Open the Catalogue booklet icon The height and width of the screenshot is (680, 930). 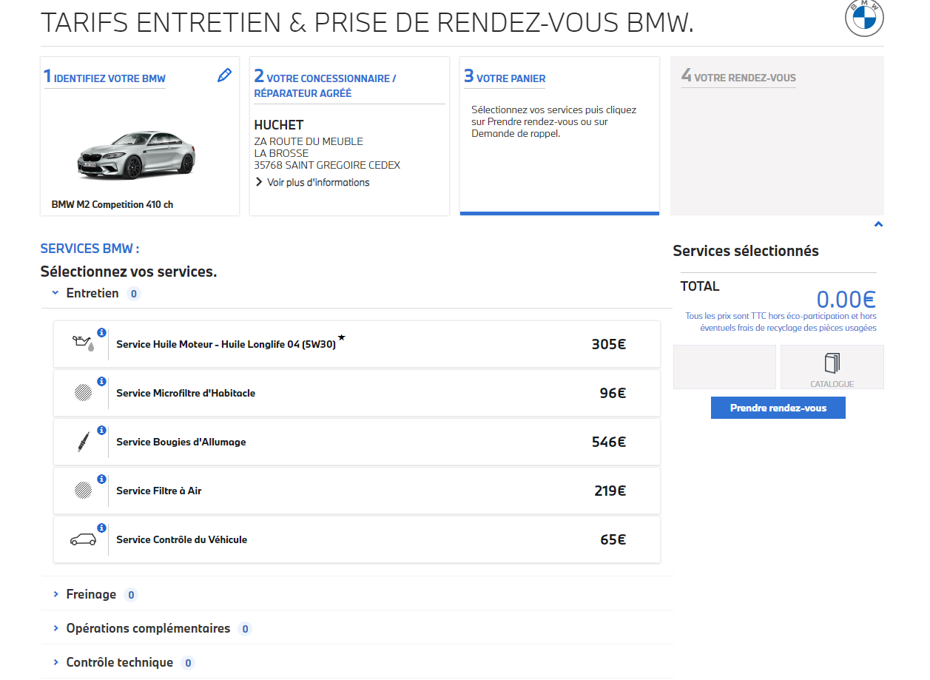(x=832, y=363)
